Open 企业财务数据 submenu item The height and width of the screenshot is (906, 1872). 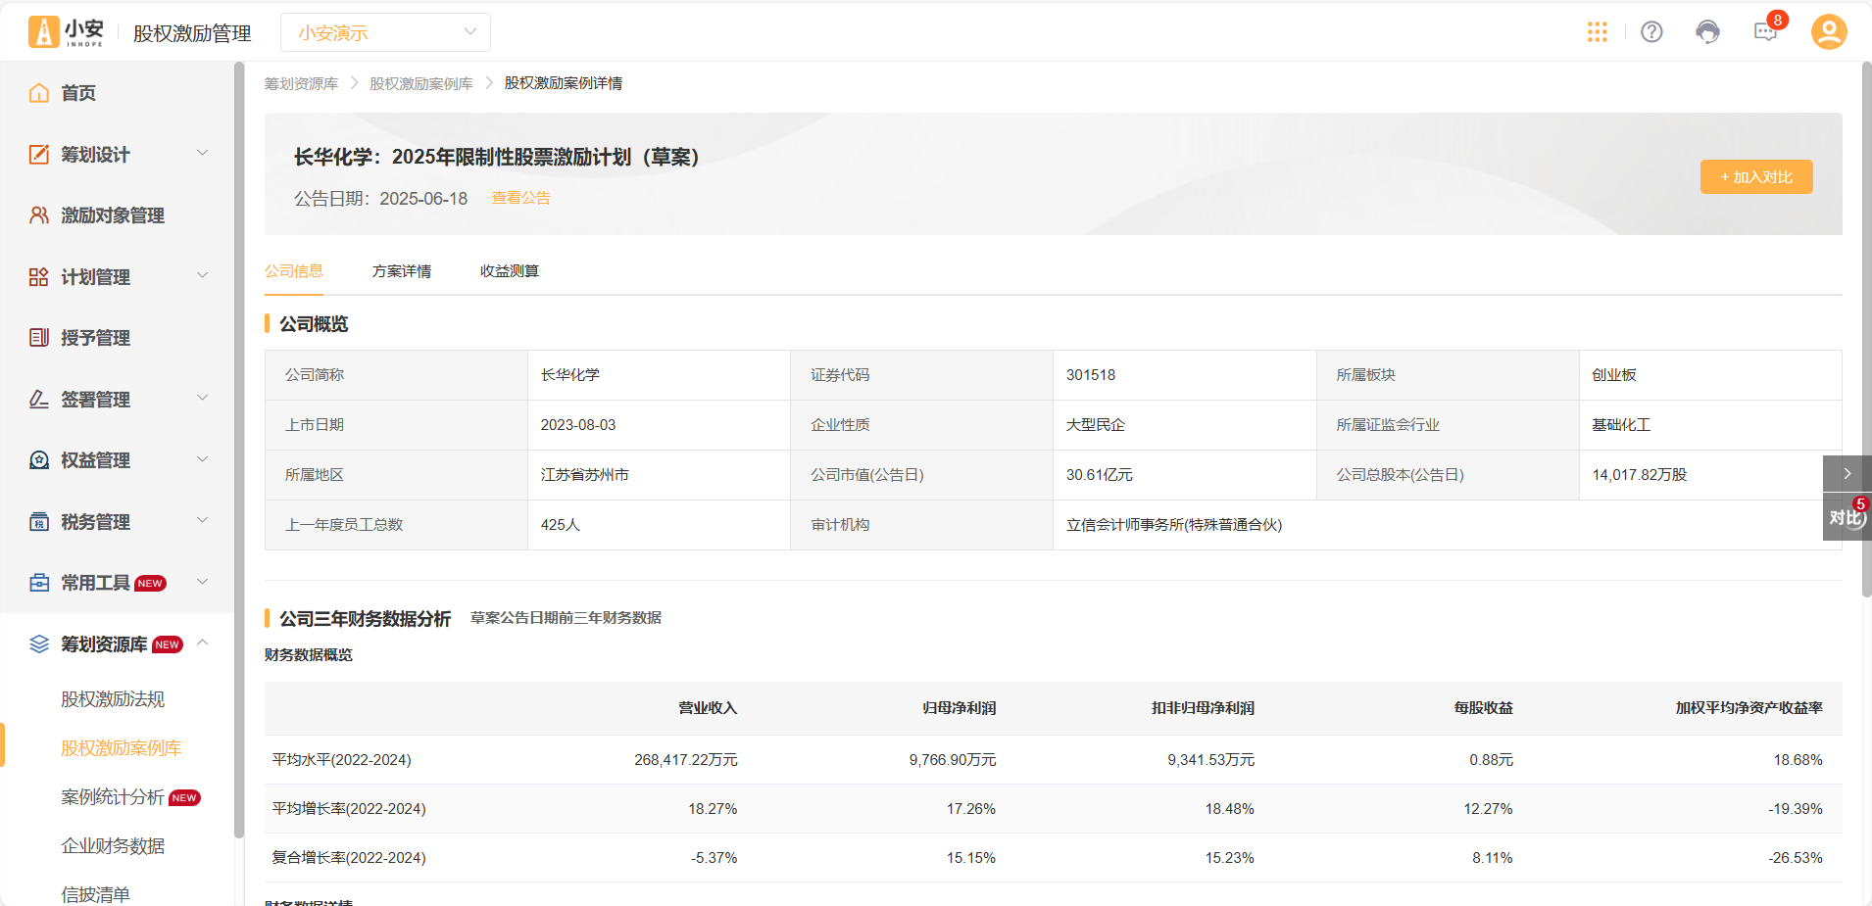113,846
